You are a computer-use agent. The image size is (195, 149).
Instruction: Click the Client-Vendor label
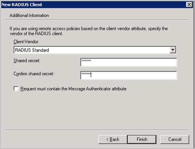[x=26, y=42]
